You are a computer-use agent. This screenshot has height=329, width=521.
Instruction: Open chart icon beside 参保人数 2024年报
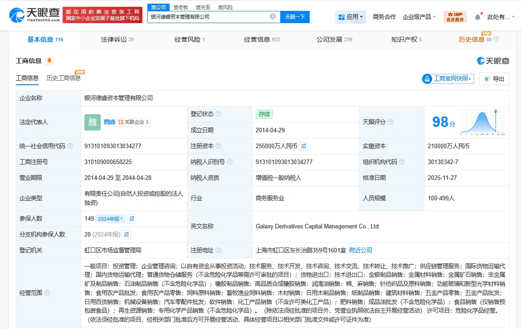[x=131, y=218]
